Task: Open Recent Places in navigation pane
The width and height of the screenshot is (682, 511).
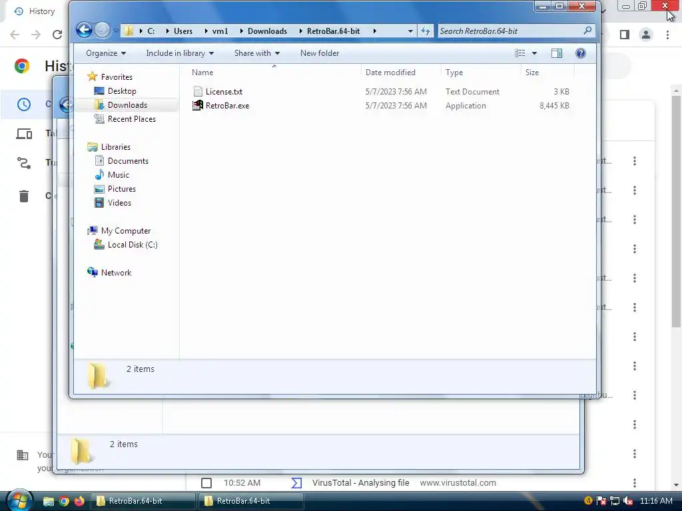Action: tap(131, 118)
